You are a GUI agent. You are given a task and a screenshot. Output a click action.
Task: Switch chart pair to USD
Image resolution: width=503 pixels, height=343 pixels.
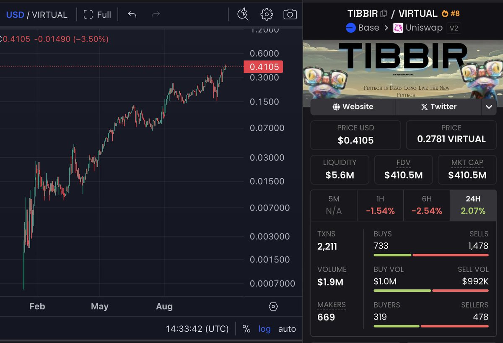coord(15,15)
